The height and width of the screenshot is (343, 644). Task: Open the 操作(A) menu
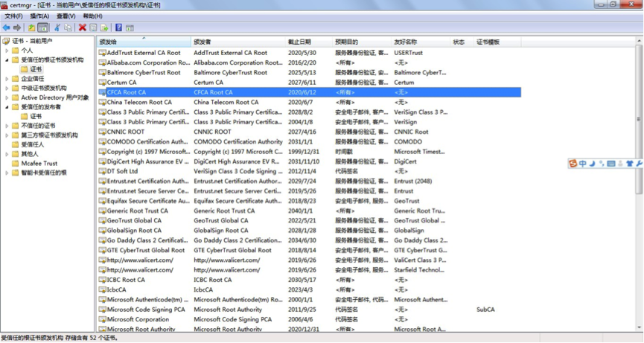(x=39, y=16)
